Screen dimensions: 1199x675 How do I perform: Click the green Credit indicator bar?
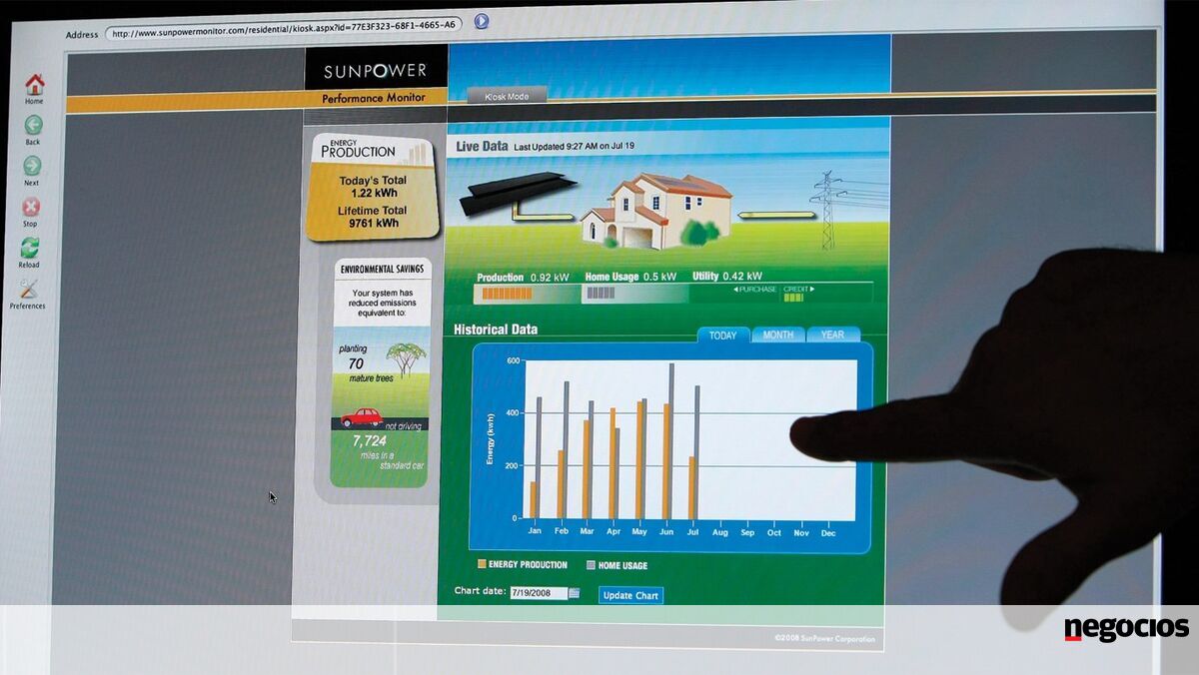(x=795, y=296)
